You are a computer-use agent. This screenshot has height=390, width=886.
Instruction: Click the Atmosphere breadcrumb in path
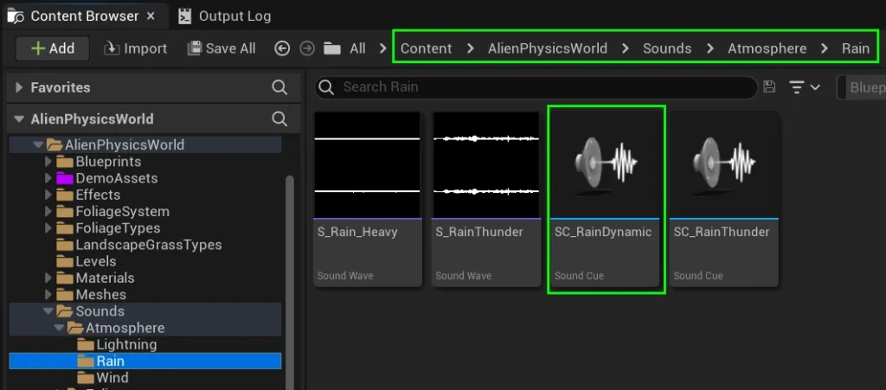(767, 48)
